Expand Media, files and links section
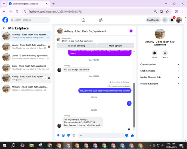 (160, 77)
